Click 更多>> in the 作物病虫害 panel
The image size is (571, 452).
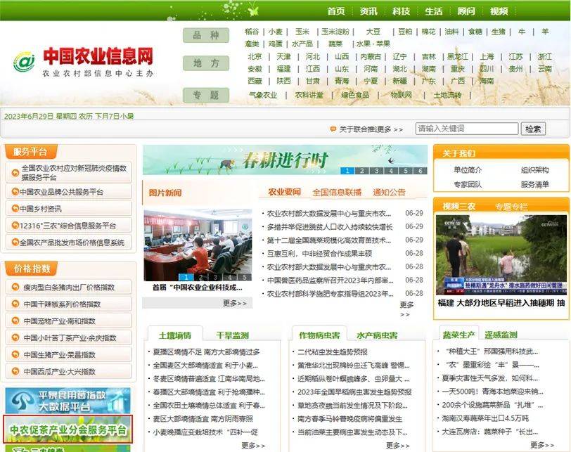point(398,446)
